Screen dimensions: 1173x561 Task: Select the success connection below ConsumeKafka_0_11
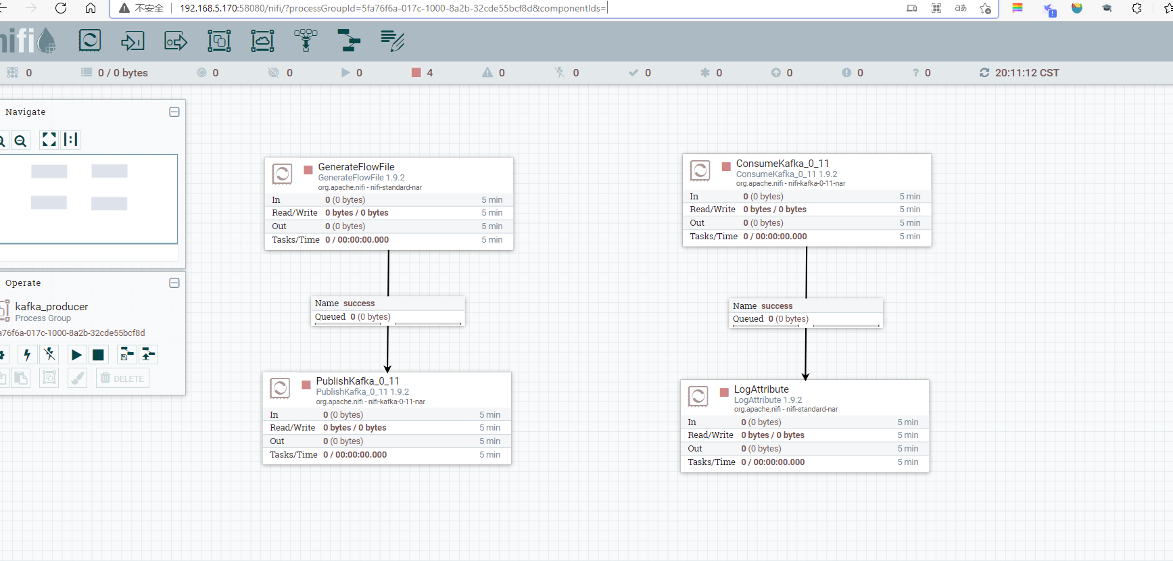806,313
